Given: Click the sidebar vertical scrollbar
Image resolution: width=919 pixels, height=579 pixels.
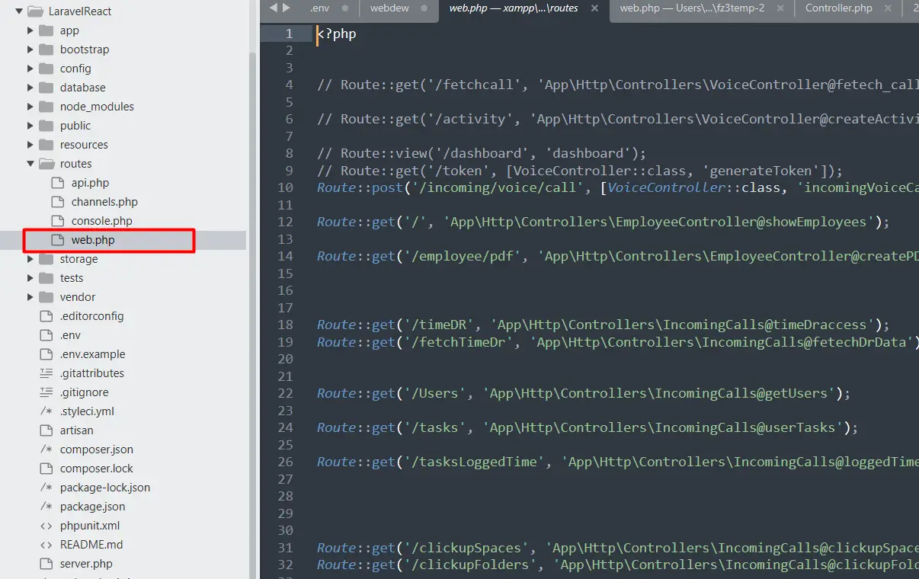Looking at the screenshot, I should tap(253, 305).
